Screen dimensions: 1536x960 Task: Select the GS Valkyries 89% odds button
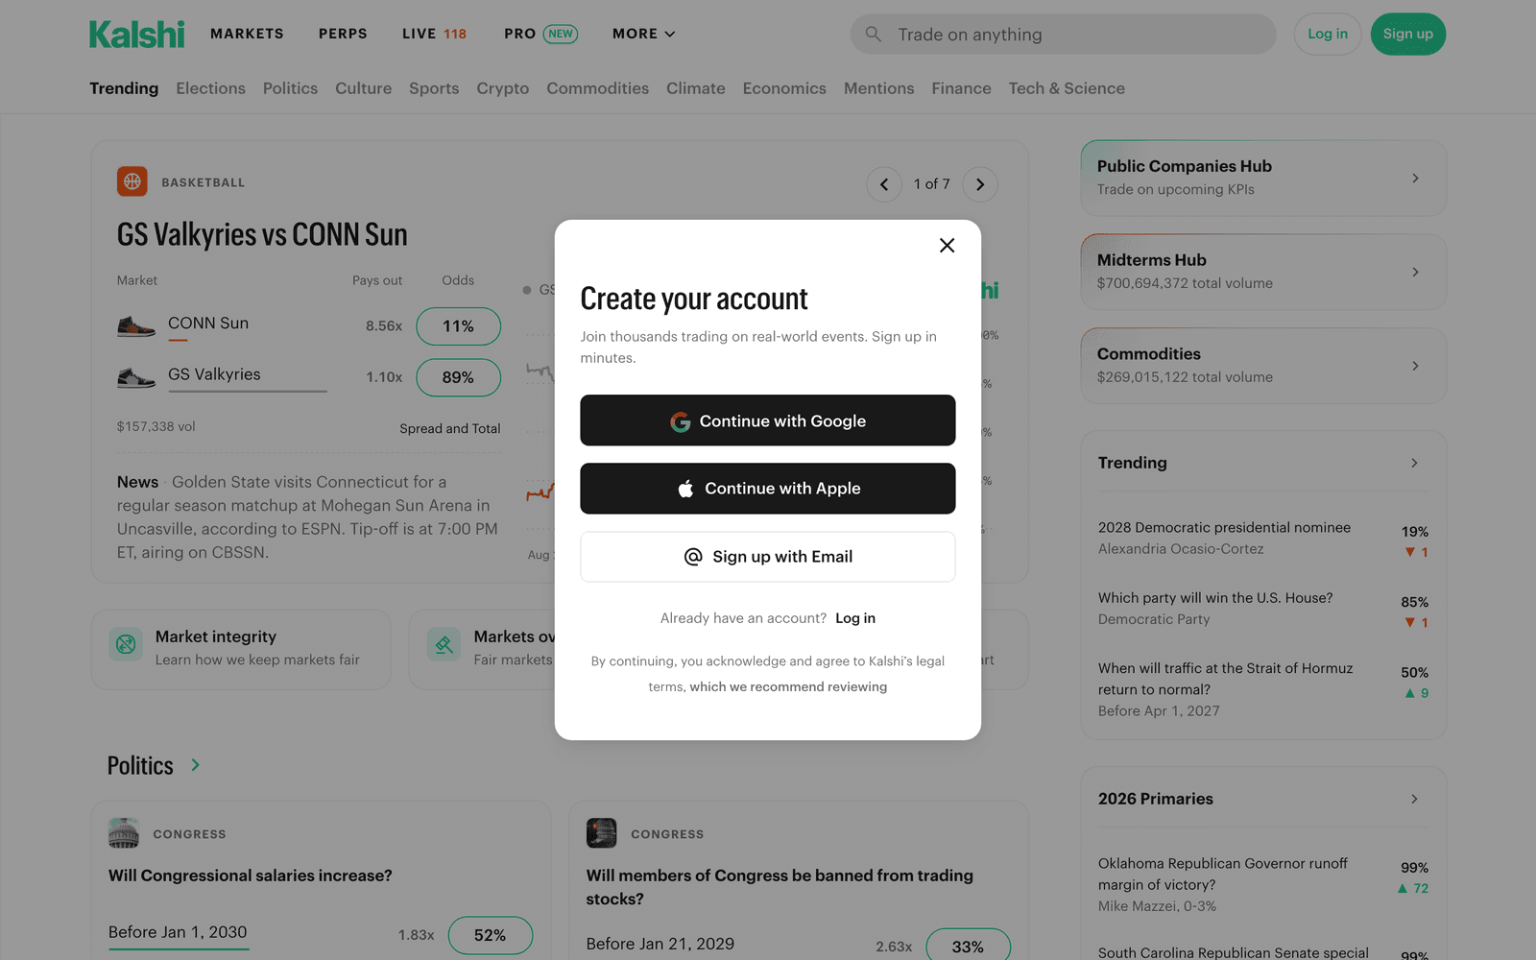click(458, 377)
